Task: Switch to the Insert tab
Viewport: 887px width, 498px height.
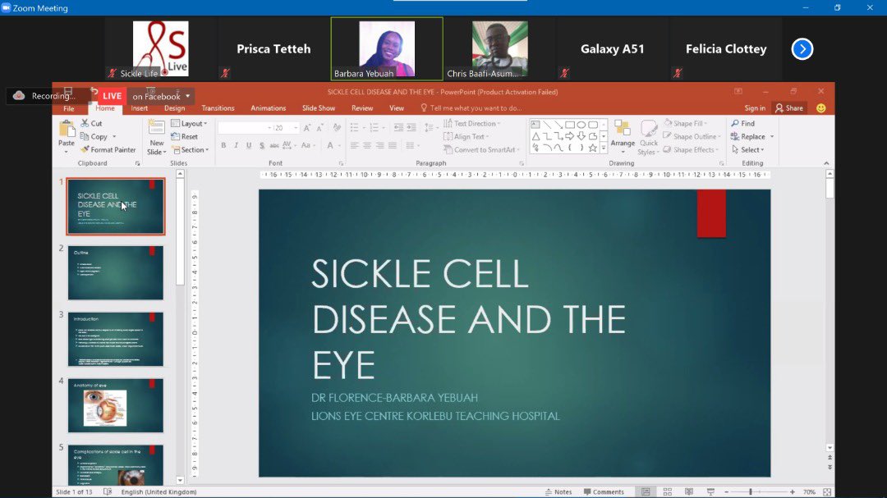Action: [139, 108]
